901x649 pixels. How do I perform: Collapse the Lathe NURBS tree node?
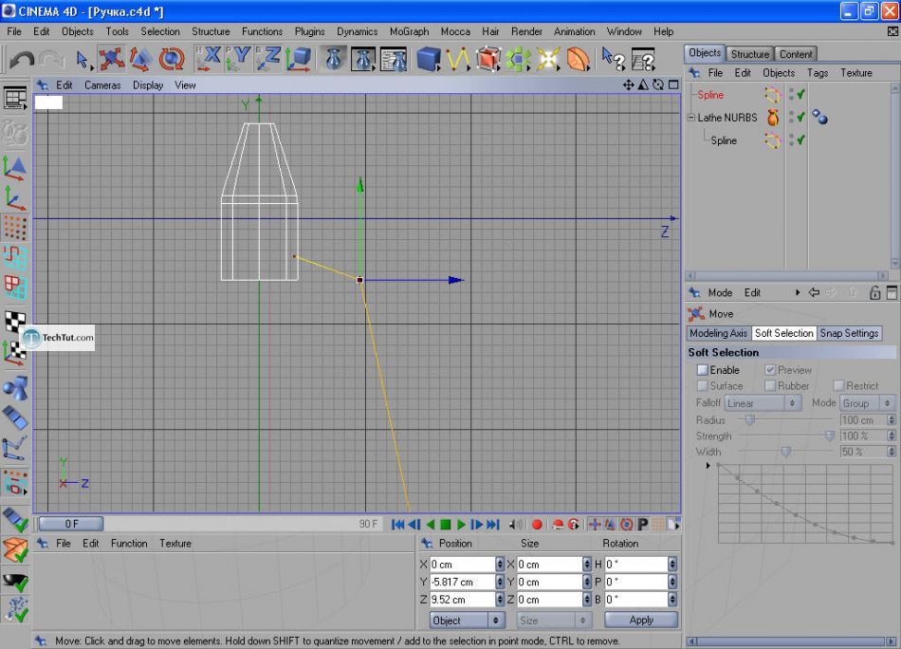pos(691,118)
